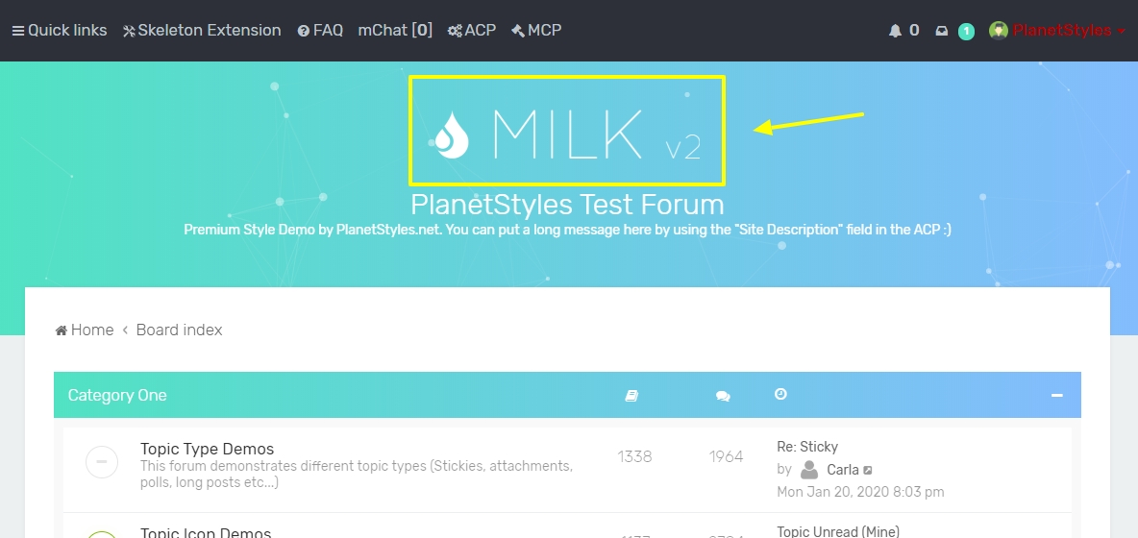The height and width of the screenshot is (538, 1138).
Task: Open Board index breadcrumb link
Action: tap(179, 330)
